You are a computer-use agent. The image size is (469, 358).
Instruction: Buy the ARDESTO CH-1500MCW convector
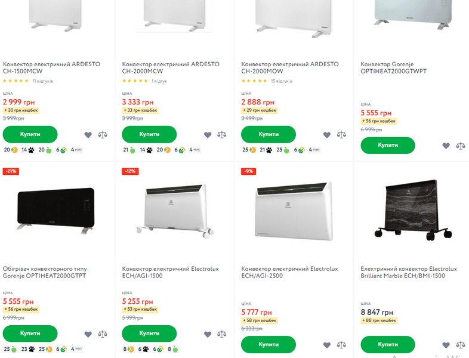pyautogui.click(x=30, y=134)
